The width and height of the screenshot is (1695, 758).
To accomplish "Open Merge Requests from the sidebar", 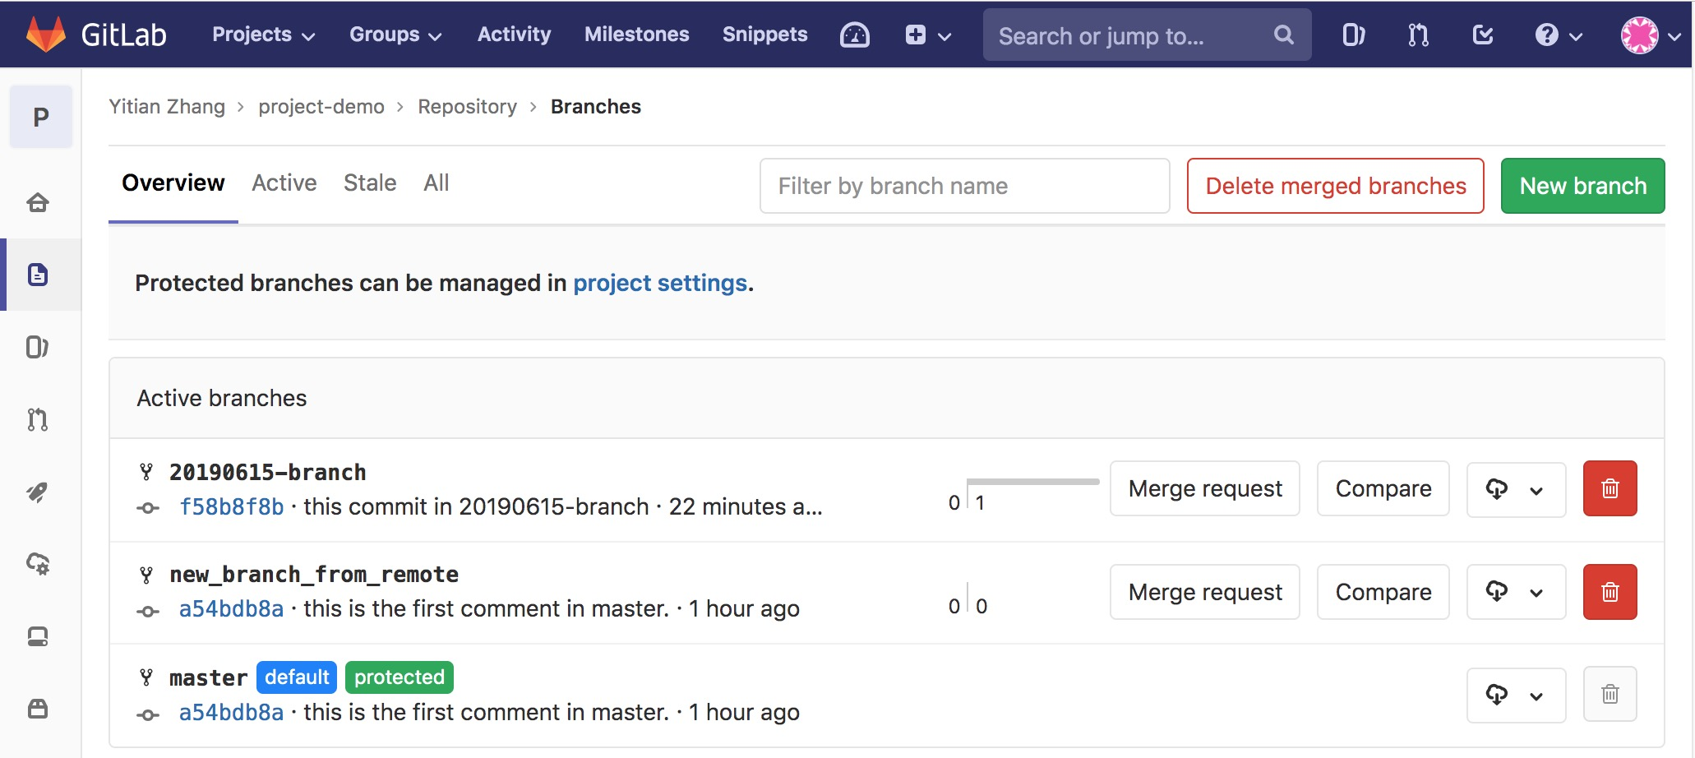I will 38,420.
